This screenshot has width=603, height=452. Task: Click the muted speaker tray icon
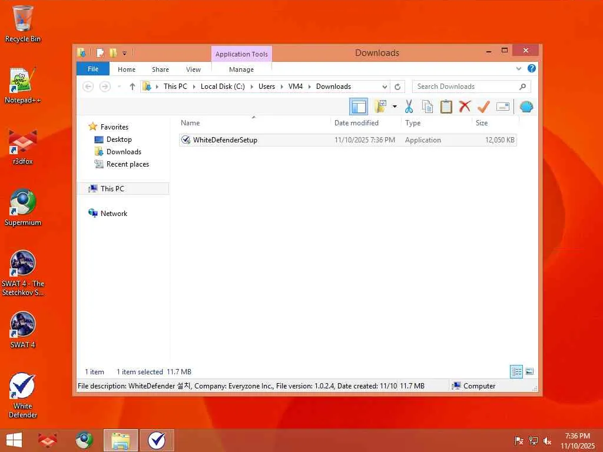(547, 440)
